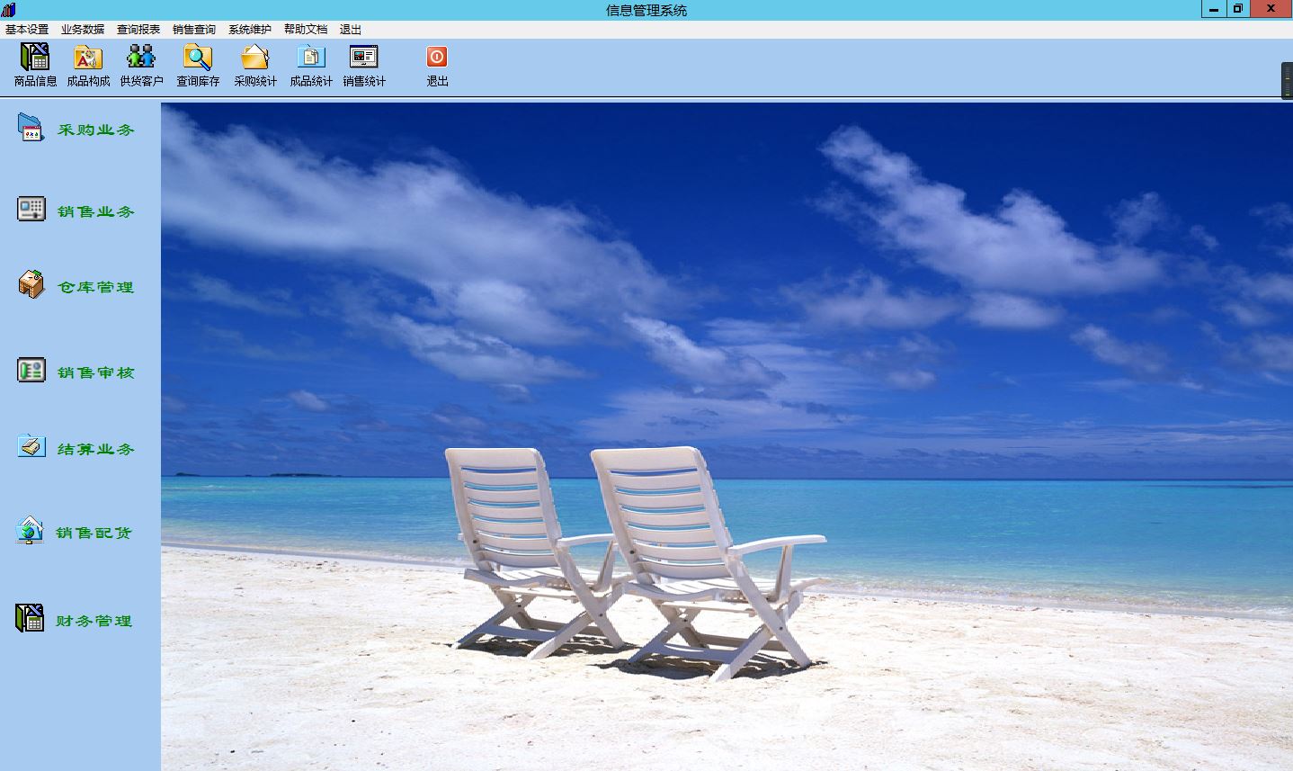Viewport: 1293px width, 771px height.
Task: Open the 基本设置 menu
Action: [27, 30]
